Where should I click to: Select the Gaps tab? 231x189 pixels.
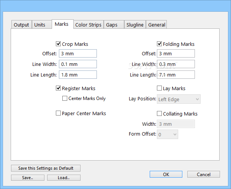[x=112, y=25]
